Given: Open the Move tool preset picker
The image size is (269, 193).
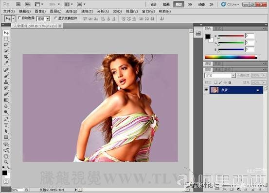Looking at the screenshot, I should [14, 18].
